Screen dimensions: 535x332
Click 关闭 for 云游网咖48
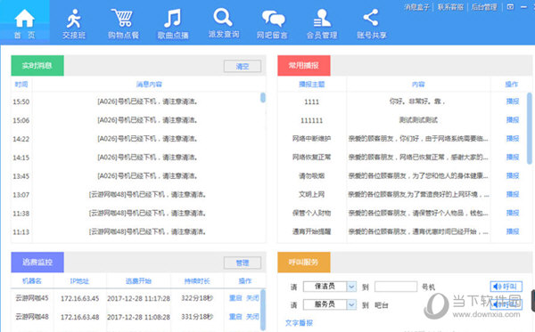point(252,317)
